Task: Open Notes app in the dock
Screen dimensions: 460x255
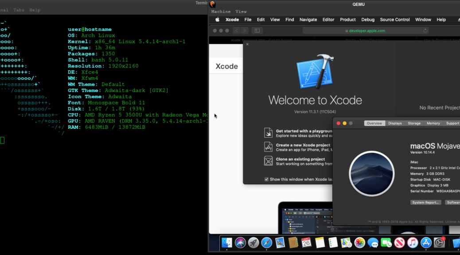Action: (320, 243)
